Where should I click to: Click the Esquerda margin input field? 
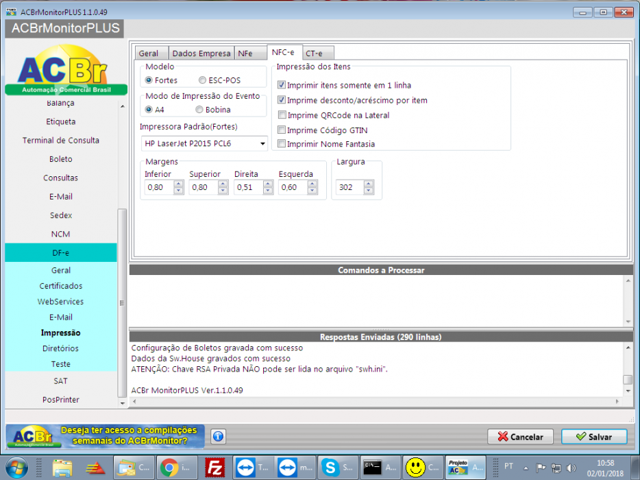(x=293, y=187)
